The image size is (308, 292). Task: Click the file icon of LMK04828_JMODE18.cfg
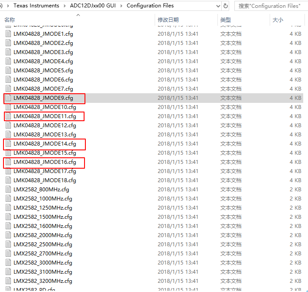[x=8, y=180]
